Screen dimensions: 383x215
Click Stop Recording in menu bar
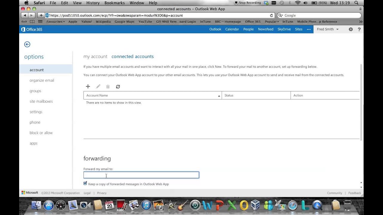pyautogui.click(x=248, y=3)
